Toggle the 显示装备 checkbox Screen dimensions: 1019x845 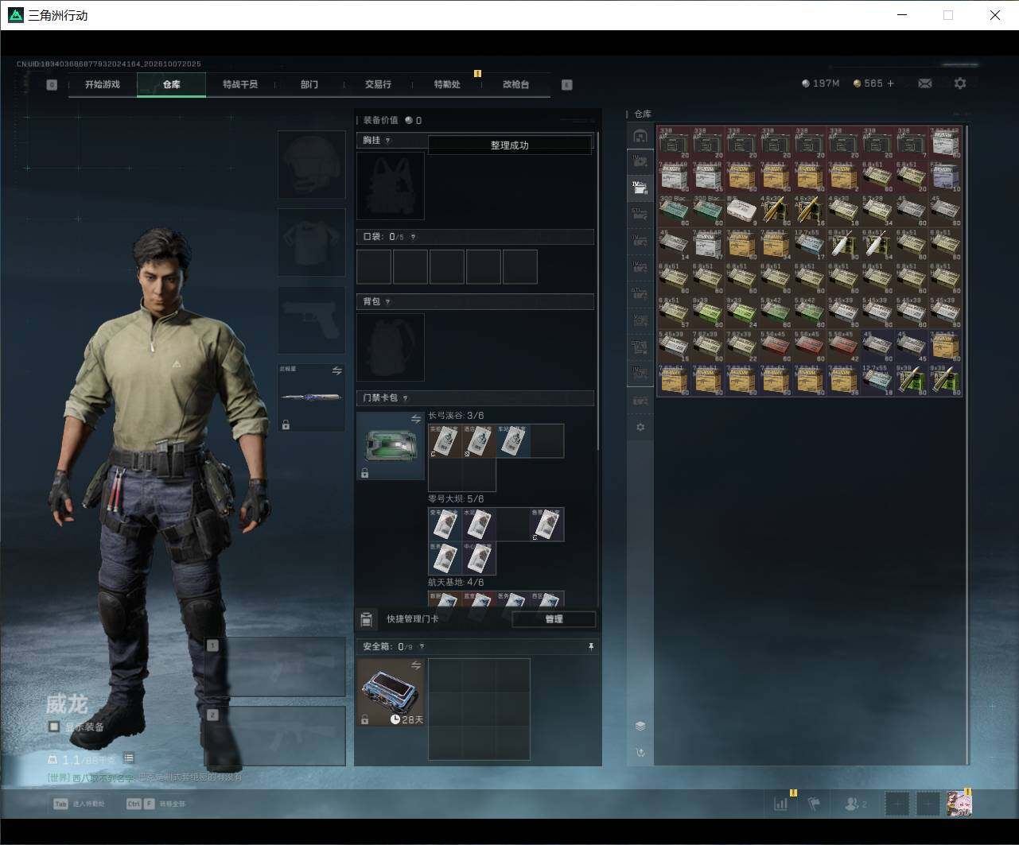point(54,727)
